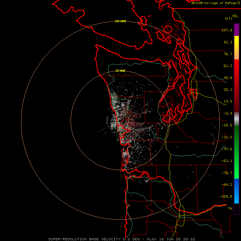241x241 pixels.
Task: Click the 107.8 velocity scale value
Action: (x=227, y=30)
